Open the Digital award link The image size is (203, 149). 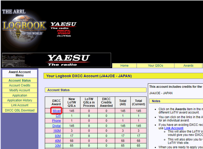[56, 126]
